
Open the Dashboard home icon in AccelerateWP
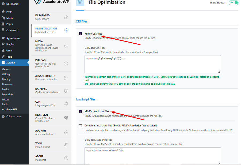point(66,17)
